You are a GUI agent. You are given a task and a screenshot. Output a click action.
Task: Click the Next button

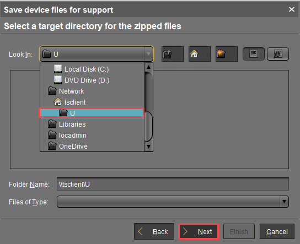199,231
